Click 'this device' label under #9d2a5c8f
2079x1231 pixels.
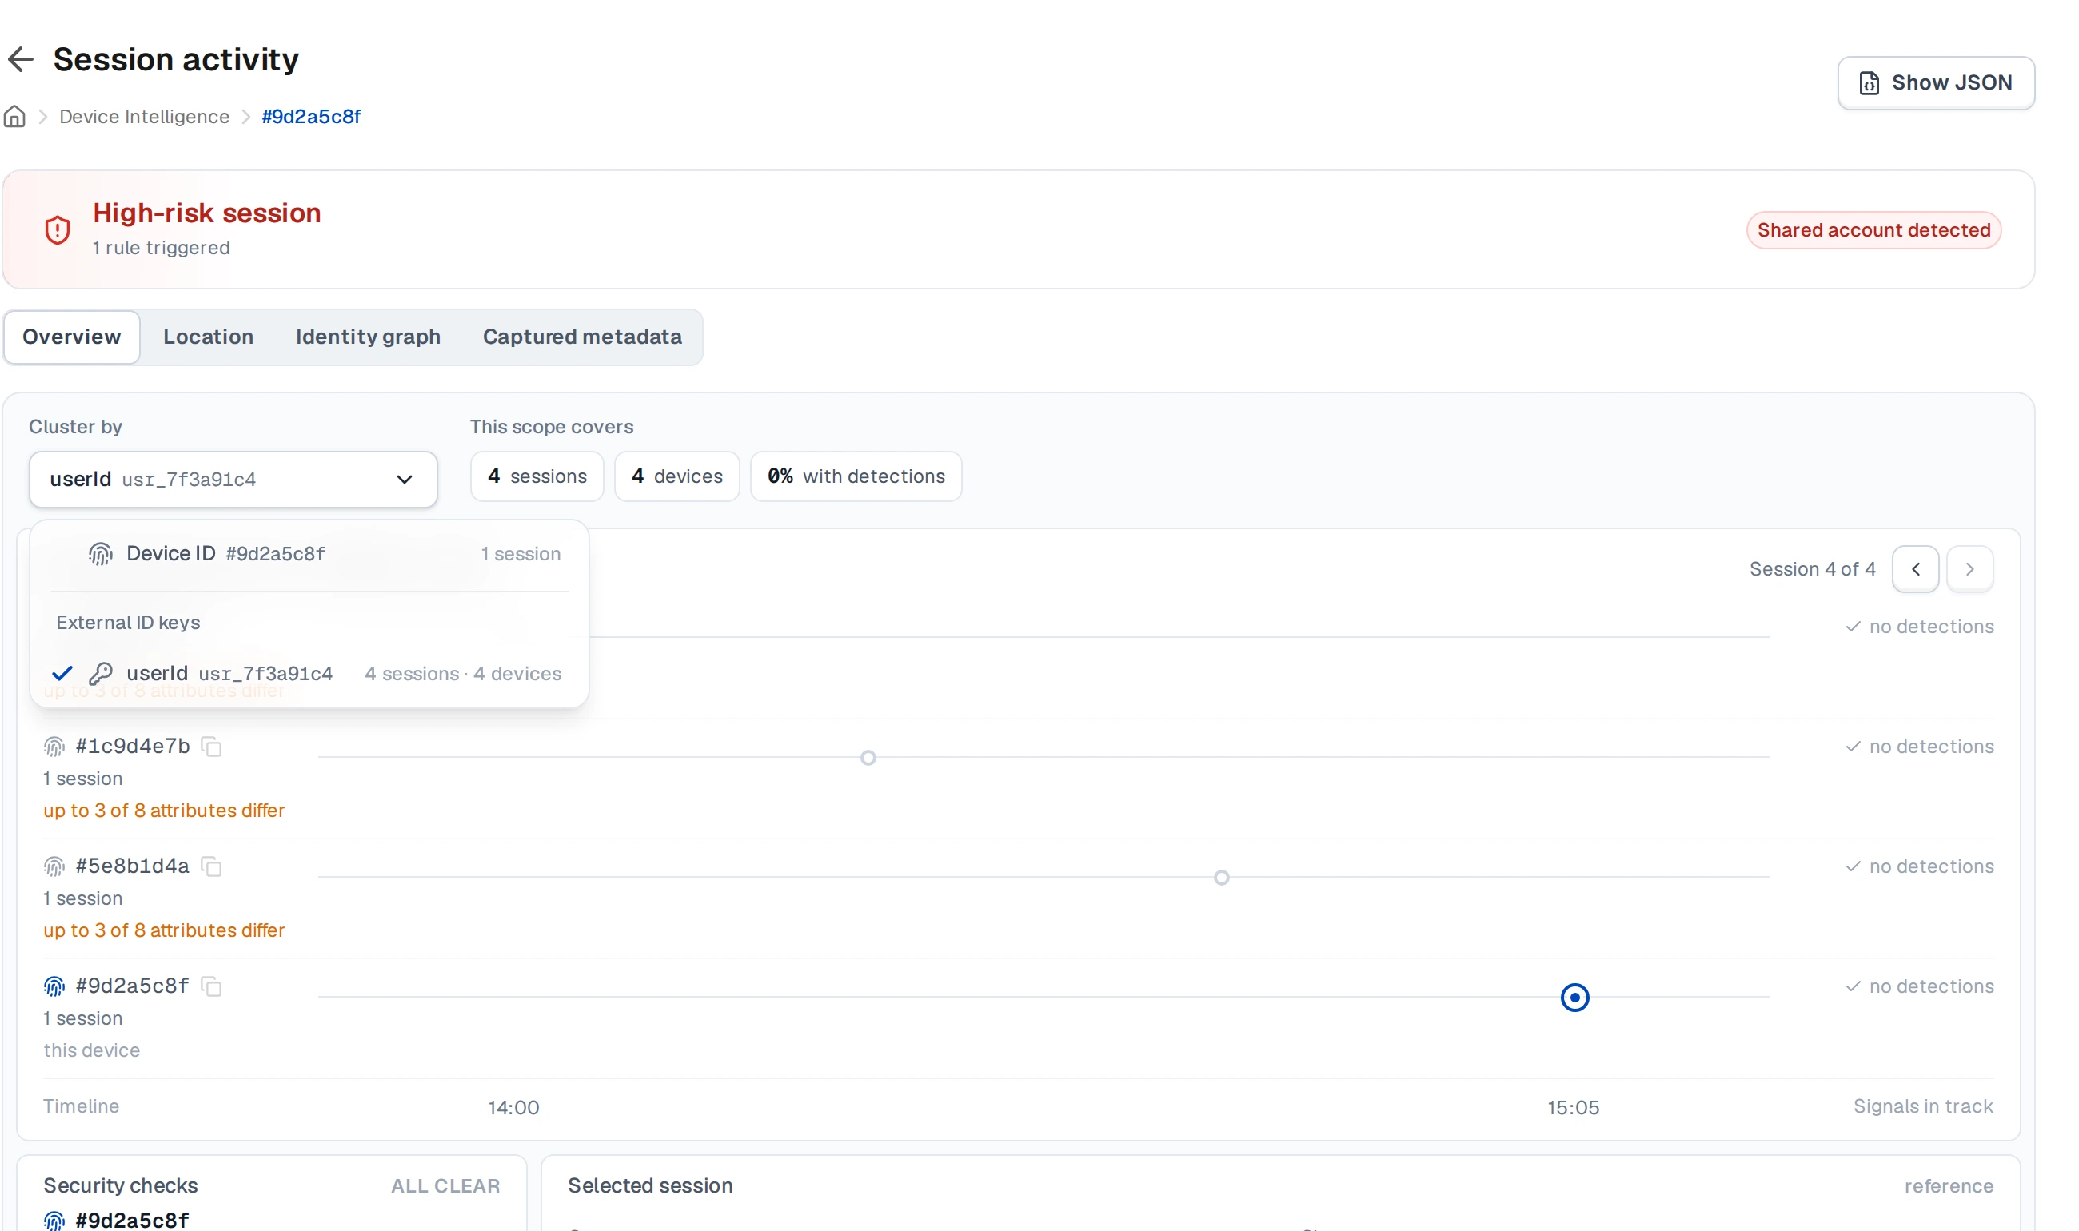coord(91,1050)
